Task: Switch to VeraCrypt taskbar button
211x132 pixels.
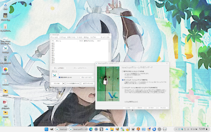Action: tap(61, 129)
